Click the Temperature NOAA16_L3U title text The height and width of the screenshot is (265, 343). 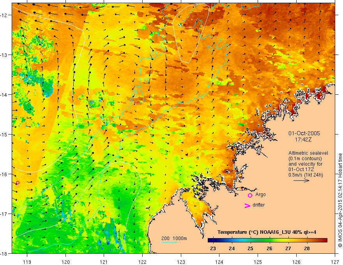[267, 232]
